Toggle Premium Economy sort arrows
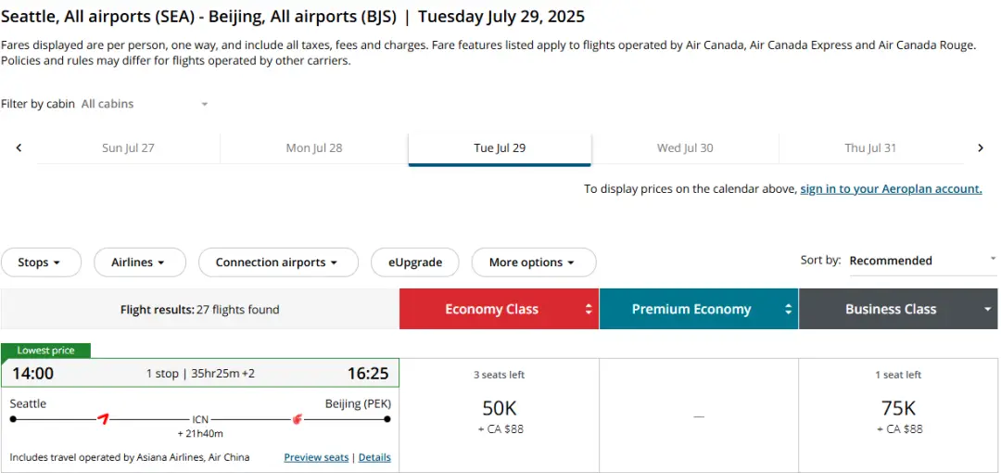The width and height of the screenshot is (1001, 473). click(789, 310)
